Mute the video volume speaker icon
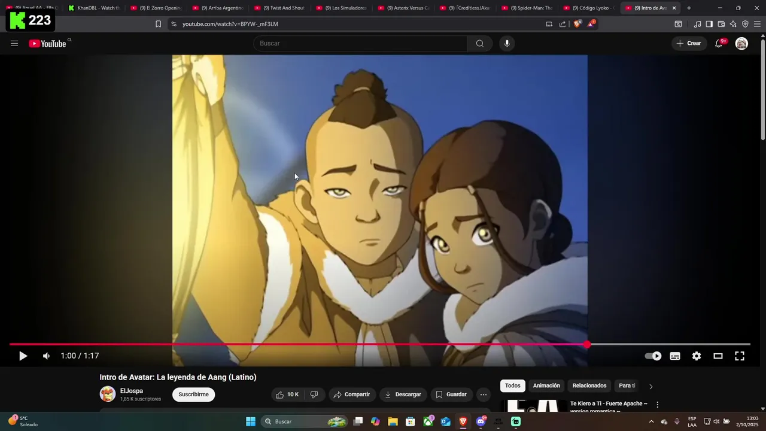The image size is (766, 431). pos(46,356)
